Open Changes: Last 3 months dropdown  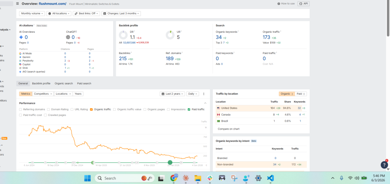coord(121,13)
